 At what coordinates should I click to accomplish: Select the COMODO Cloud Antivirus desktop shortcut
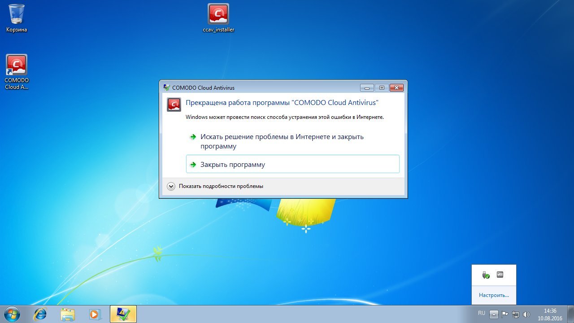pos(17,72)
